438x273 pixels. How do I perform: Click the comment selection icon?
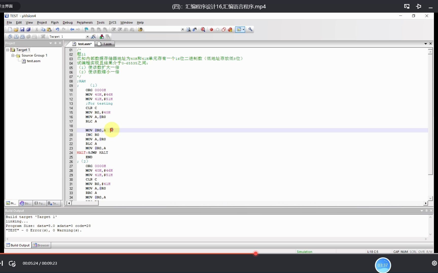126,30
